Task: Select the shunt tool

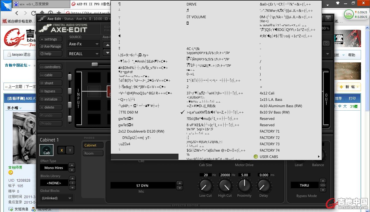Action: 51,83
